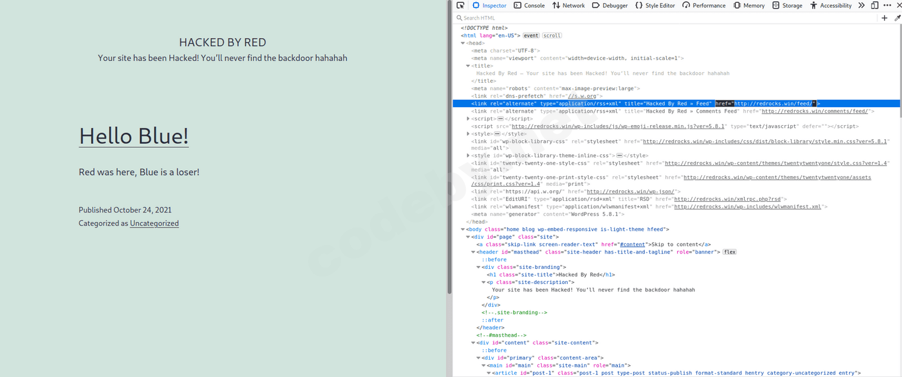Screen dimensions: 902x377
Task: Pick a color with the eyedropper icon
Action: pyautogui.click(x=897, y=18)
